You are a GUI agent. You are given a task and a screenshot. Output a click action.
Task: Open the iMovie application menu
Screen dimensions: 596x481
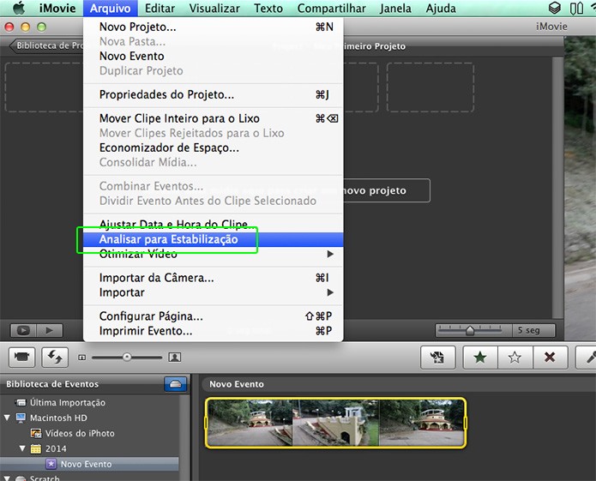click(x=57, y=8)
